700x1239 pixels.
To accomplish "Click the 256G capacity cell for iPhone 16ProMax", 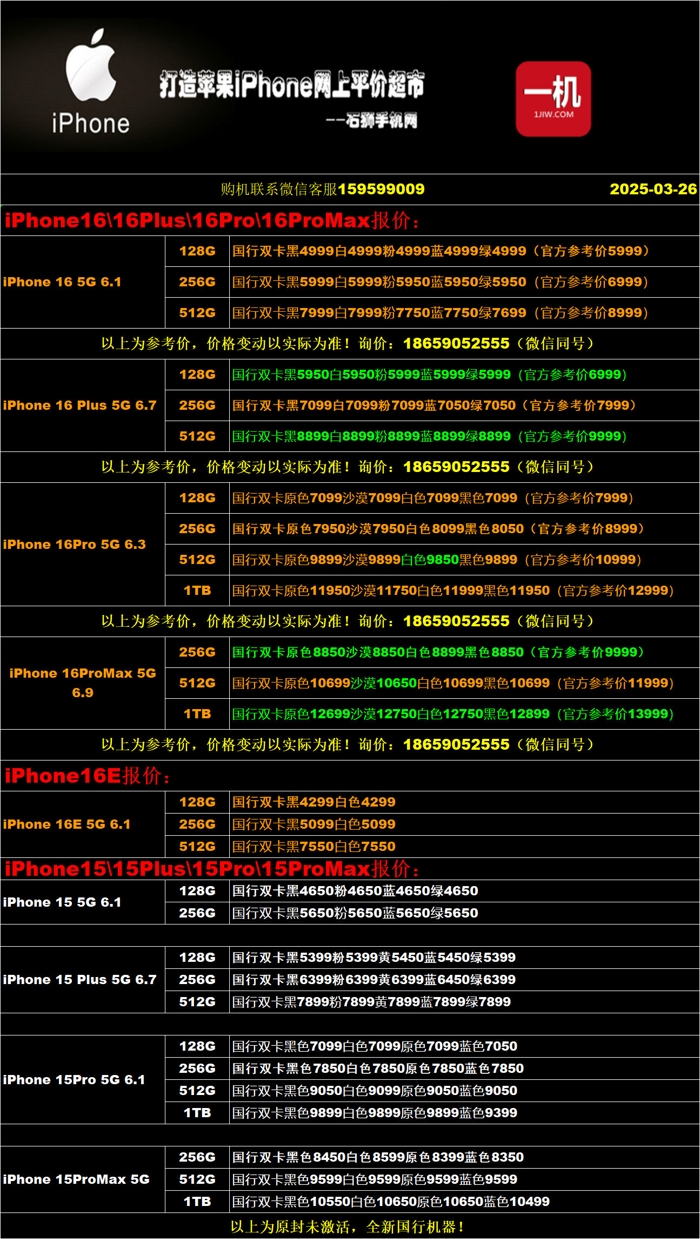I will click(x=197, y=652).
